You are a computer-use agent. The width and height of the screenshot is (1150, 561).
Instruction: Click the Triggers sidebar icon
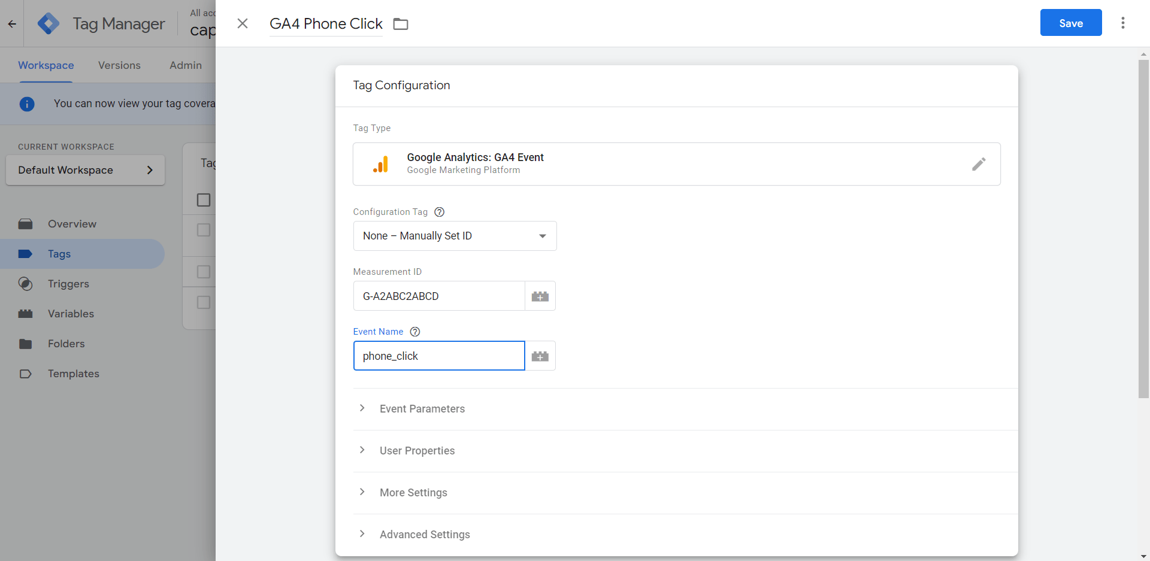click(x=25, y=284)
